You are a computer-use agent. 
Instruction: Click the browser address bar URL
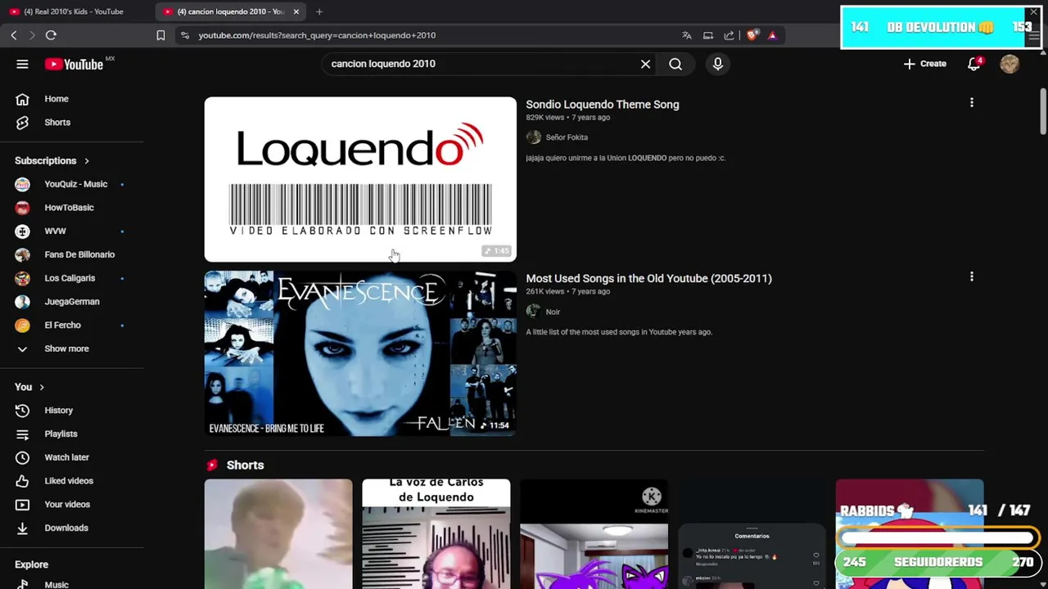pos(317,35)
